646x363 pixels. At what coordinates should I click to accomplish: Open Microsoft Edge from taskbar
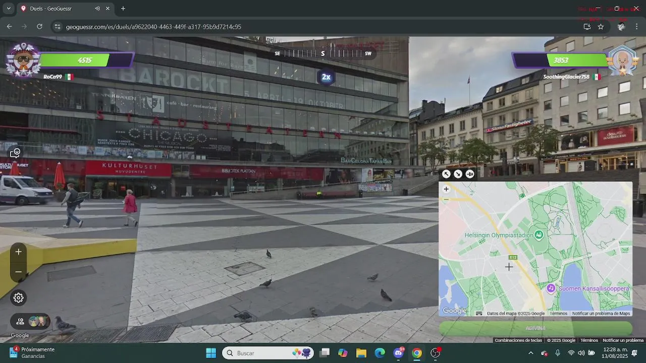click(380, 353)
